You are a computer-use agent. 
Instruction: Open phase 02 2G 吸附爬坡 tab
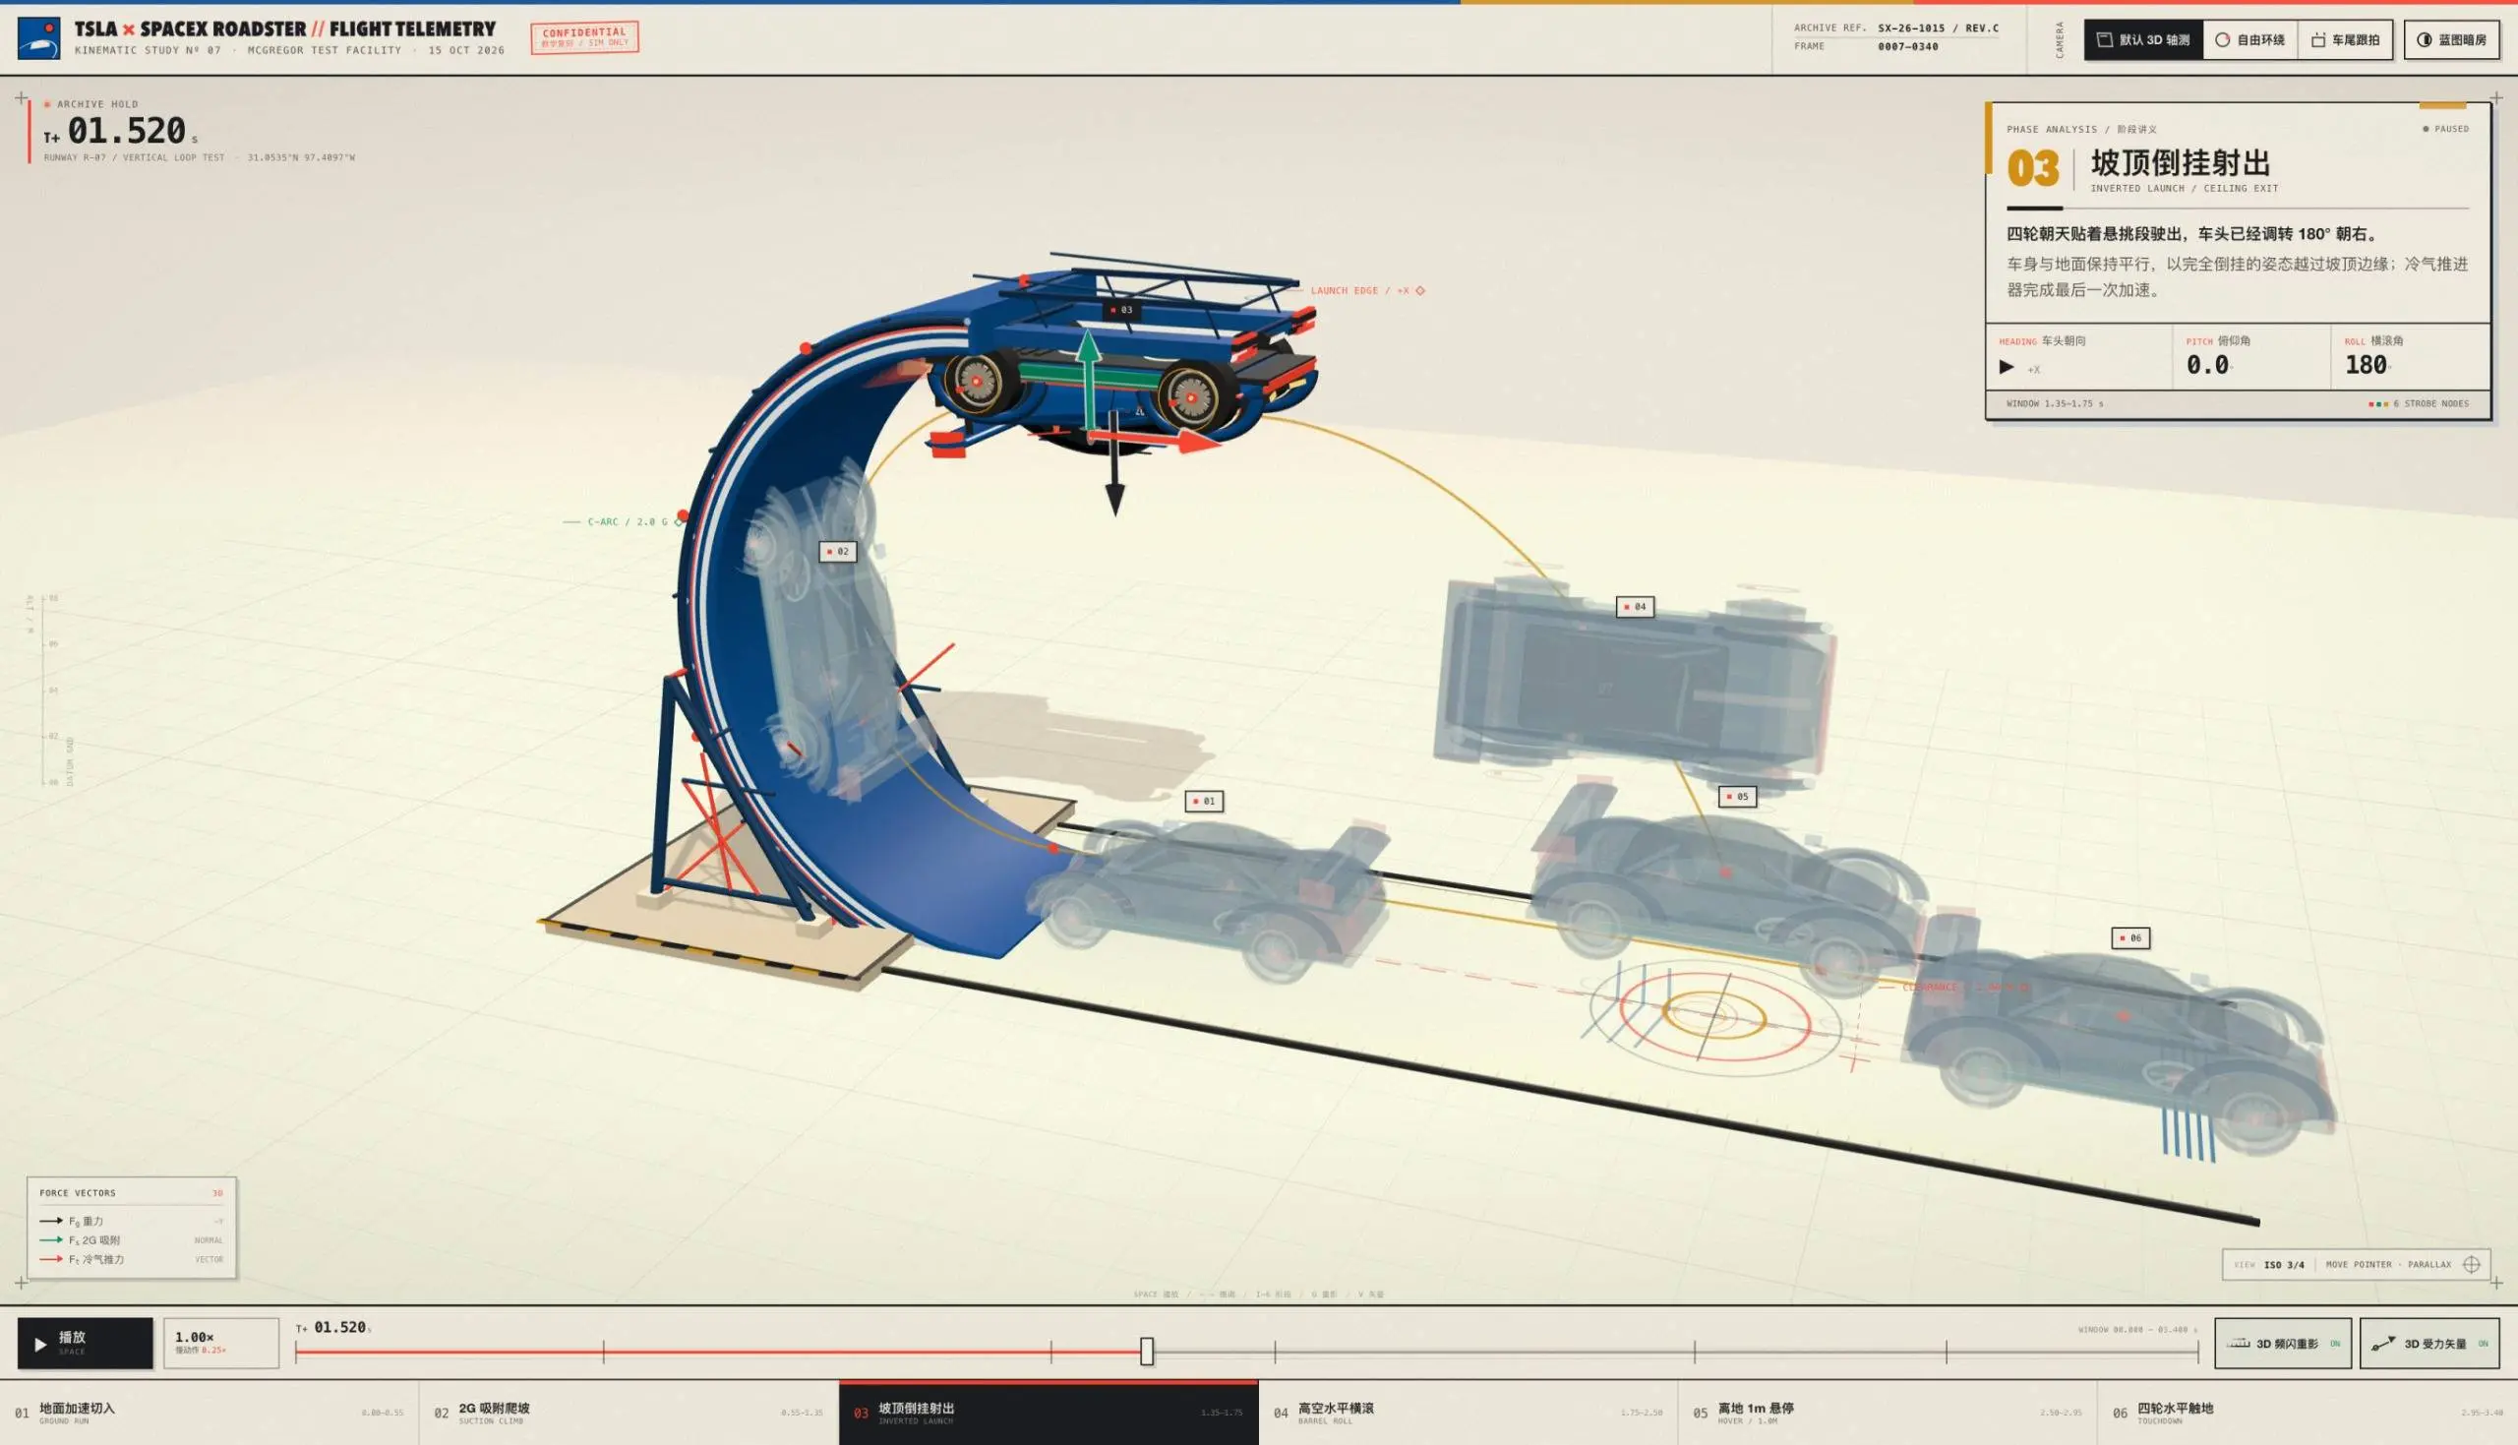coord(629,1413)
